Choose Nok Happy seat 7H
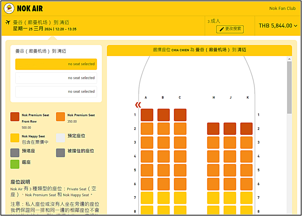This screenshot has height=216, width=302. [x=213, y=198]
